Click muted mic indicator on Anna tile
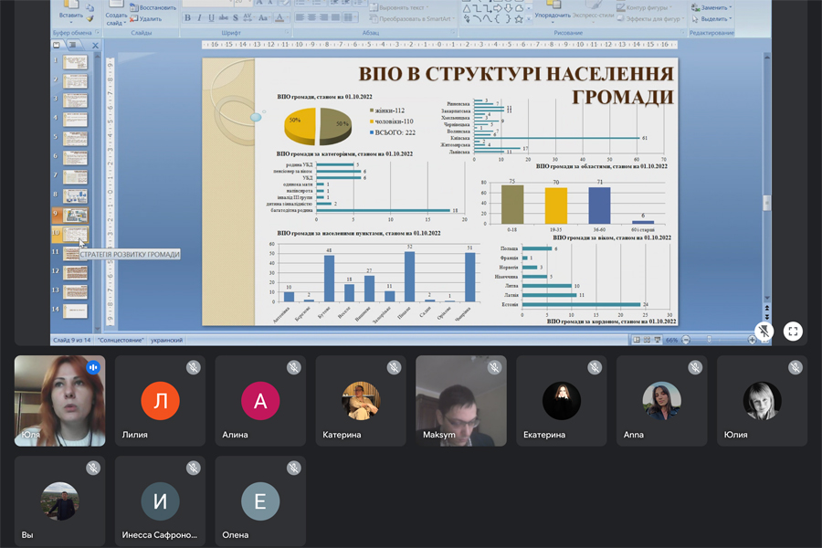The width and height of the screenshot is (822, 548). tap(695, 367)
